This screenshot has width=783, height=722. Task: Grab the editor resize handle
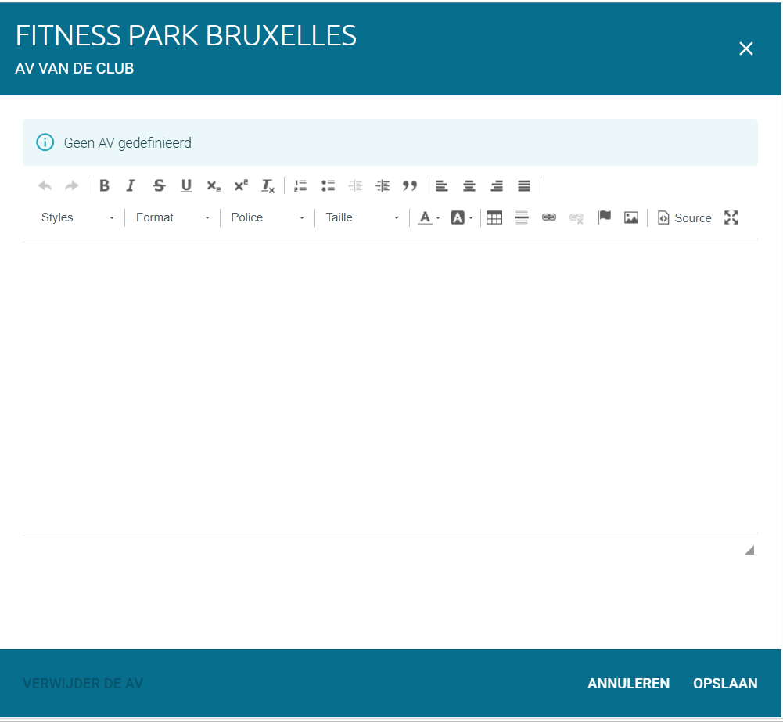coord(749,550)
